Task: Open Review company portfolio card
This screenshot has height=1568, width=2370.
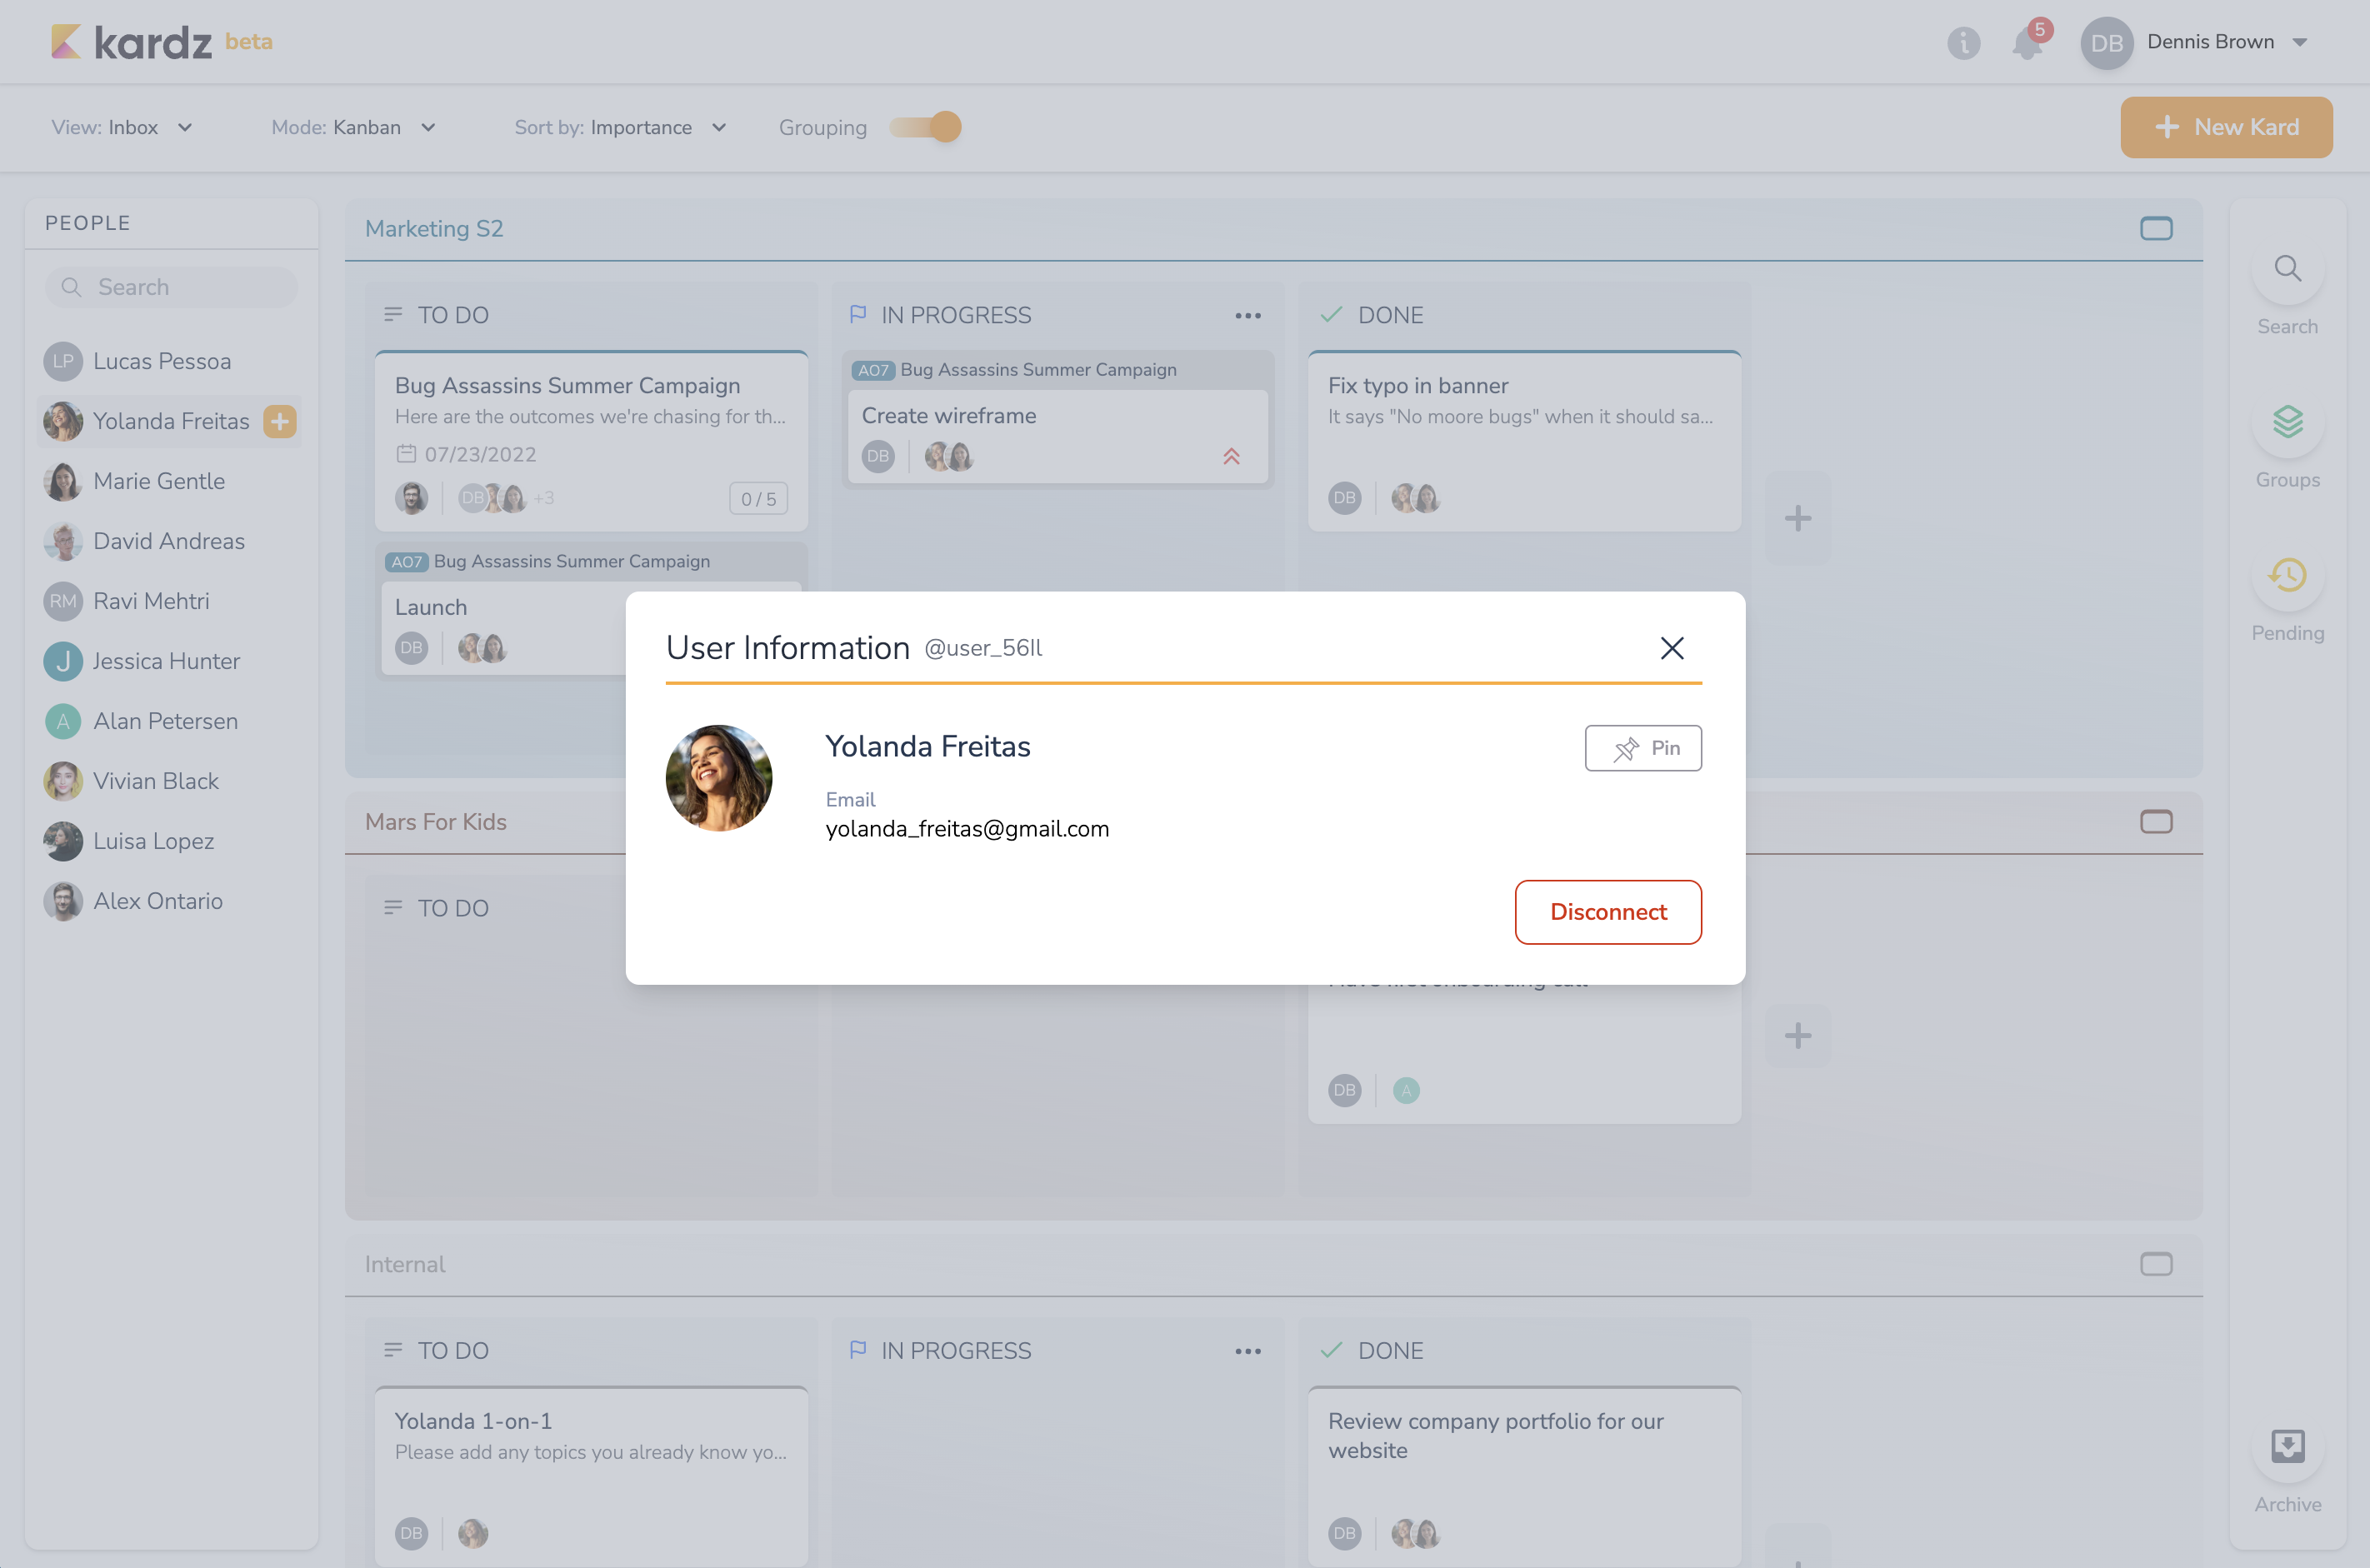Action: click(1524, 1476)
